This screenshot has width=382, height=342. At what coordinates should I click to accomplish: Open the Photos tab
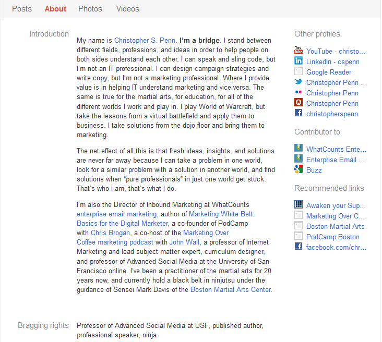[90, 9]
